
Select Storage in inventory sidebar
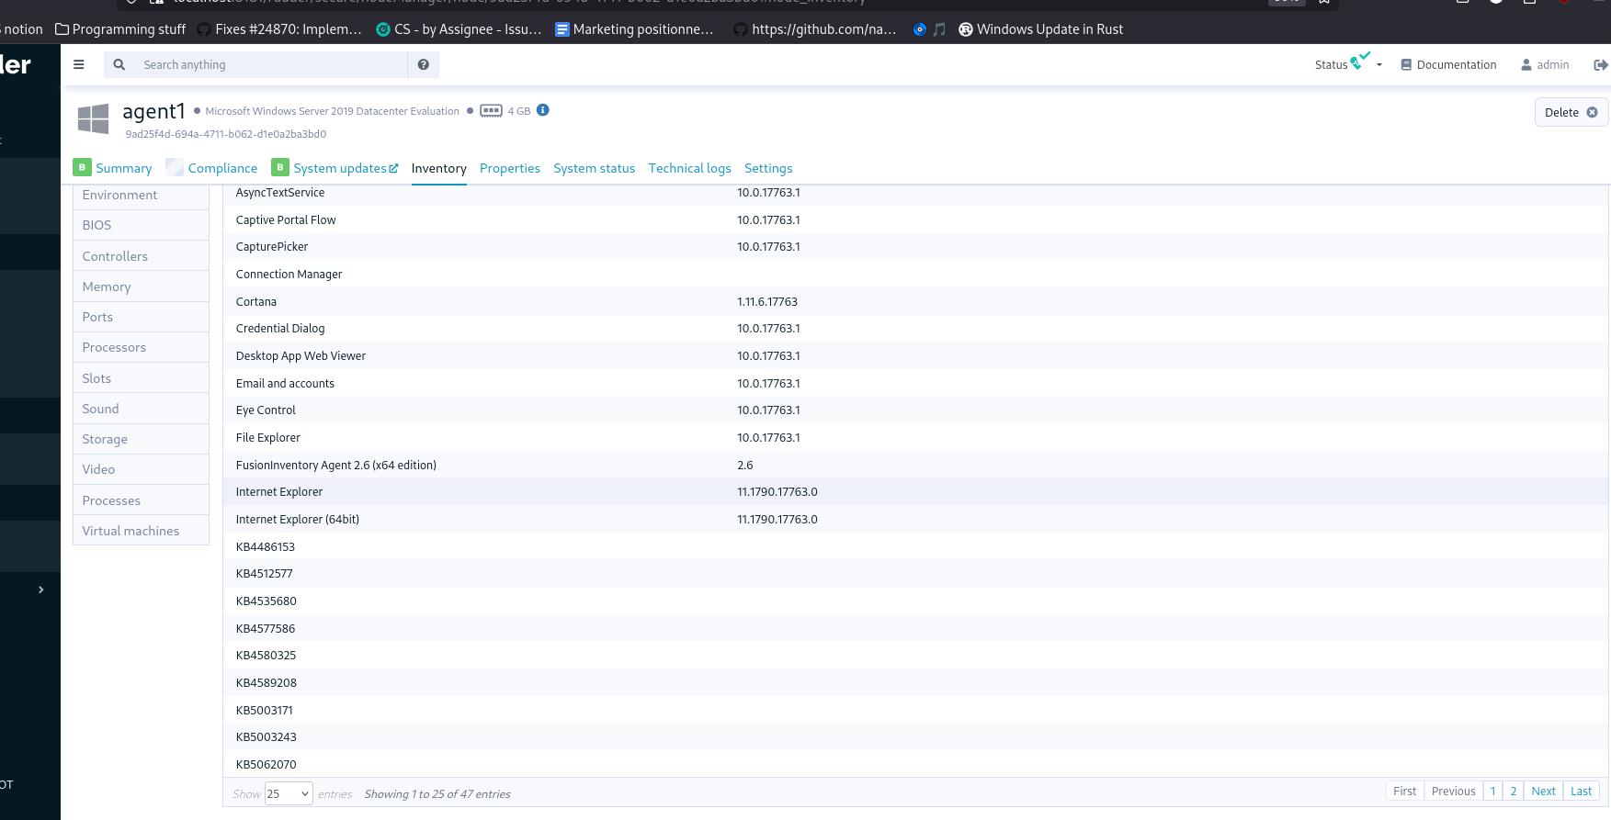tap(141, 439)
